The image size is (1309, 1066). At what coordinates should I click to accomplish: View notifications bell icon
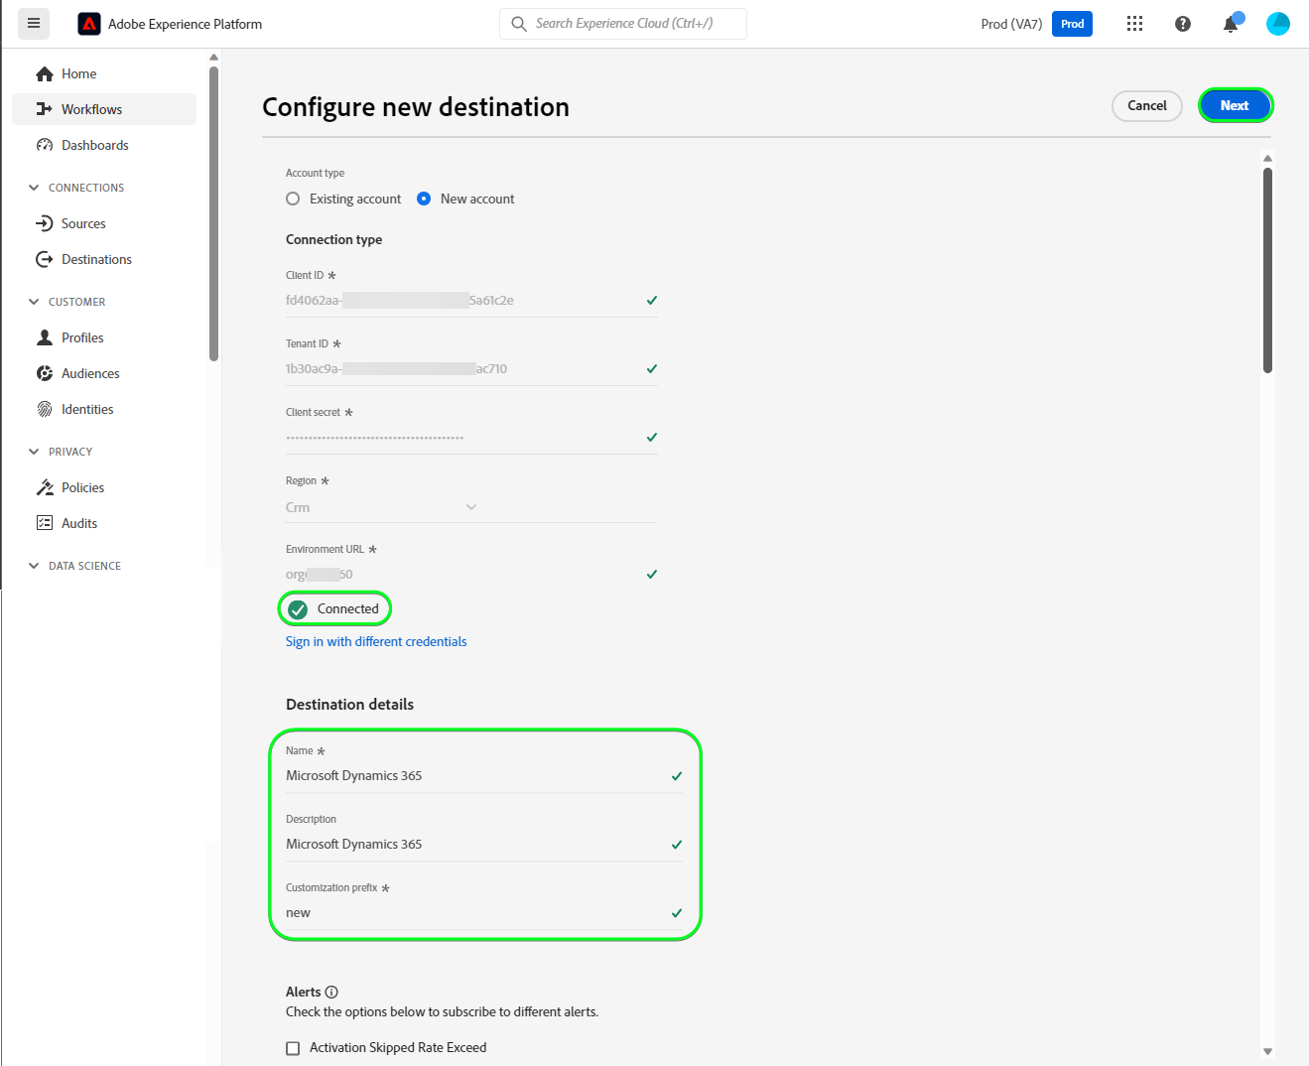click(x=1231, y=24)
